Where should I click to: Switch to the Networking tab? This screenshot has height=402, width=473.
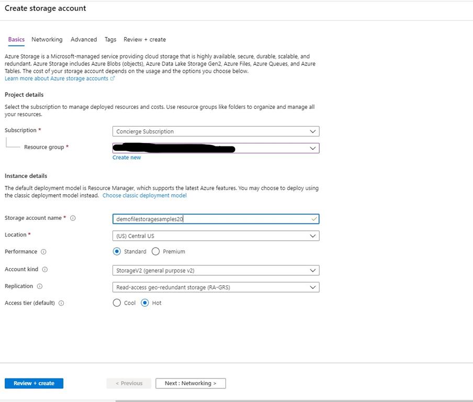pos(47,40)
